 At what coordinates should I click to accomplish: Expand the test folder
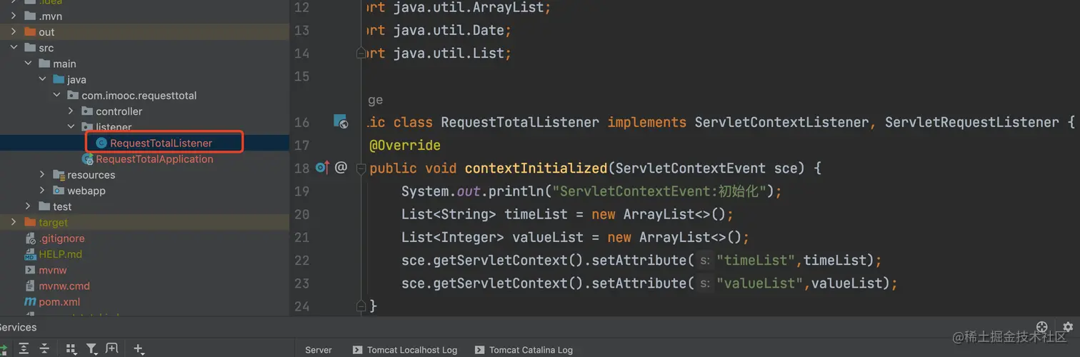coord(28,206)
